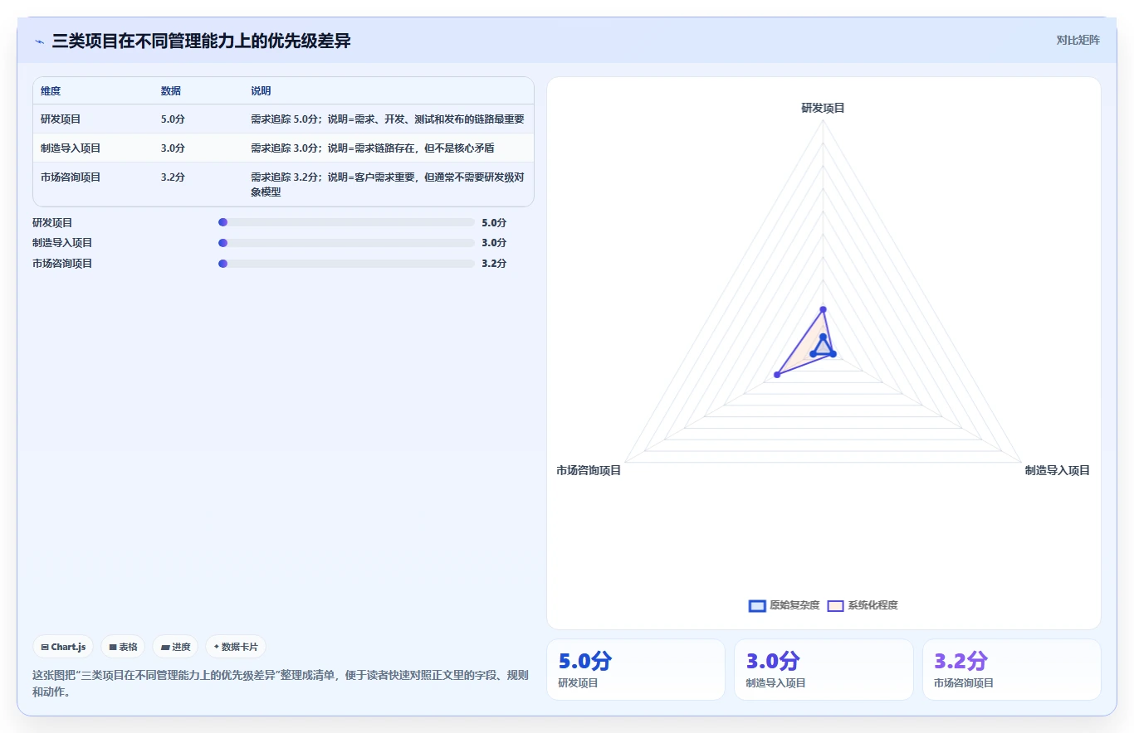Image resolution: width=1134 pixels, height=733 pixels.
Task: Toggle 系统化程度 legend swatch
Action: point(835,605)
